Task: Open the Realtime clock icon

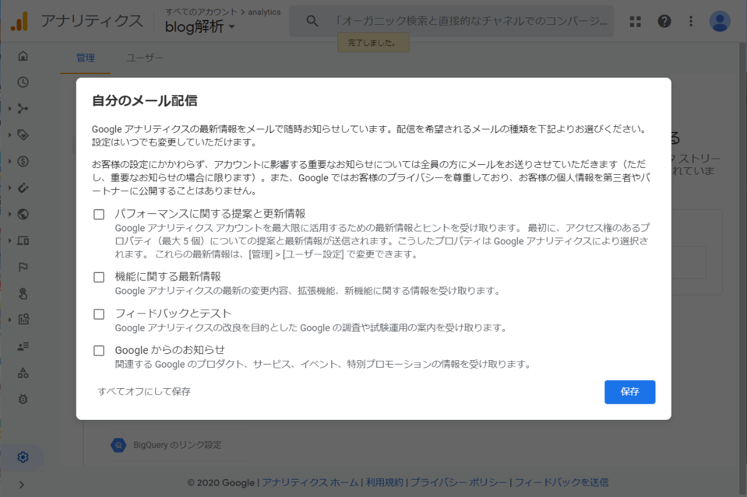Action: pyautogui.click(x=23, y=82)
